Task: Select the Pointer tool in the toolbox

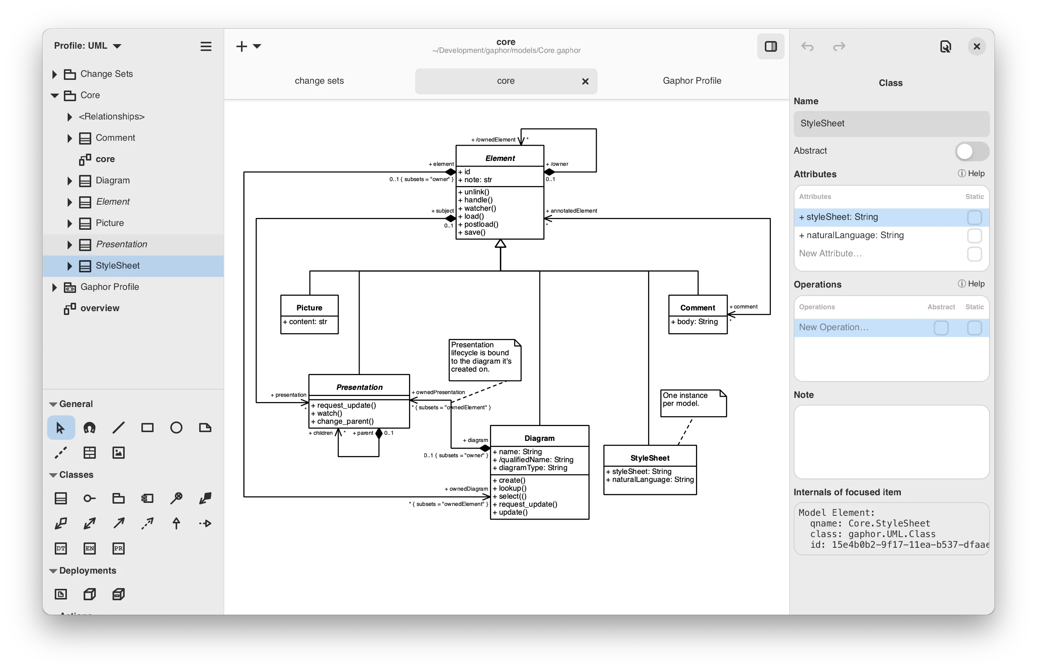Action: [60, 428]
